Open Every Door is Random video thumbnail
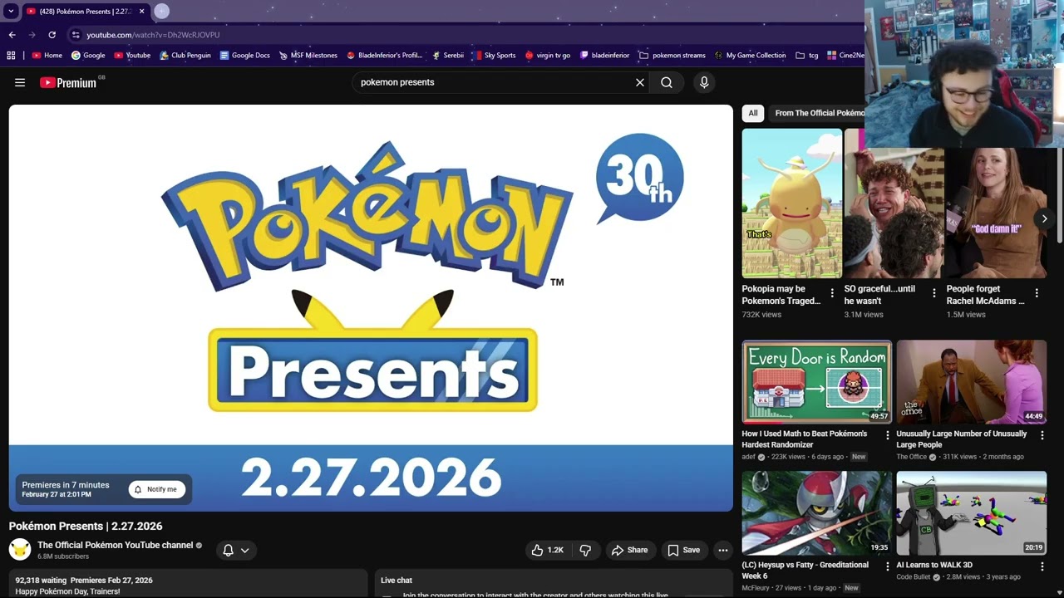 [x=817, y=381]
